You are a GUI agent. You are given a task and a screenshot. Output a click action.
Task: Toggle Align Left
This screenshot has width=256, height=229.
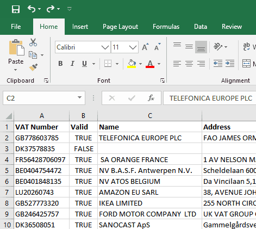(177, 64)
